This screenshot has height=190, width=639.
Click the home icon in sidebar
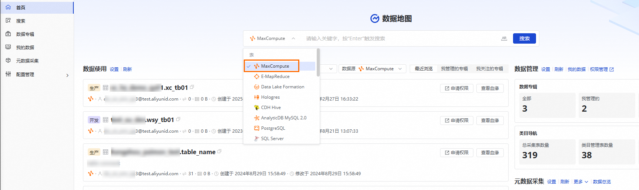click(8, 7)
